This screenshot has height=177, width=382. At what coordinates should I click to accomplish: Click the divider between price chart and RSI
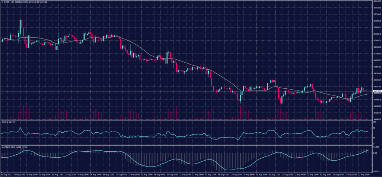pos(187,120)
